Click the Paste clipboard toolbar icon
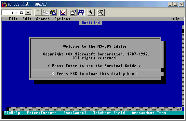 click(53, 12)
